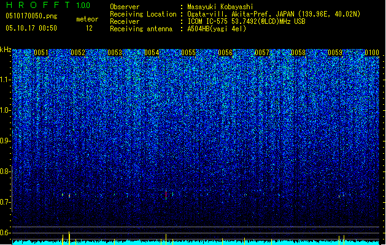
Task: Click the Receiving Location label
Action: [x=143, y=14]
